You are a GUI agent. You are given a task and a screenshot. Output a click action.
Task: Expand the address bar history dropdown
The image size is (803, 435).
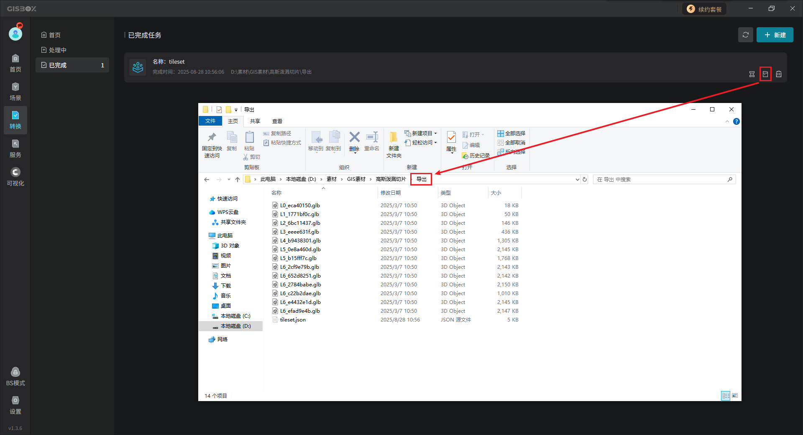(577, 180)
